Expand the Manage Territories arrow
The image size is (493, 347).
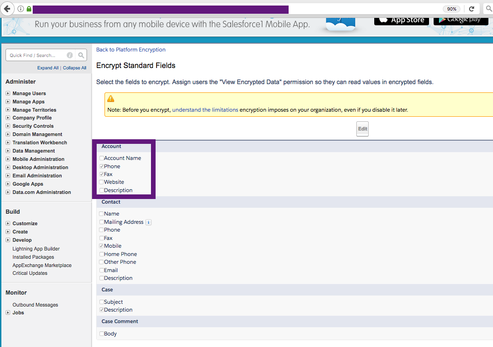(x=8, y=109)
